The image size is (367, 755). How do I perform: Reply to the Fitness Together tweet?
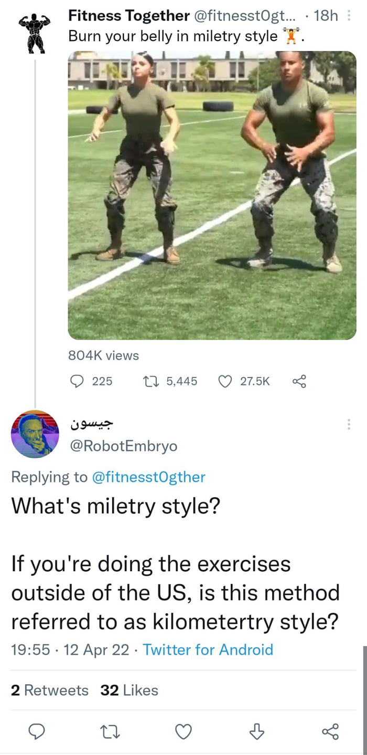pyautogui.click(x=77, y=381)
